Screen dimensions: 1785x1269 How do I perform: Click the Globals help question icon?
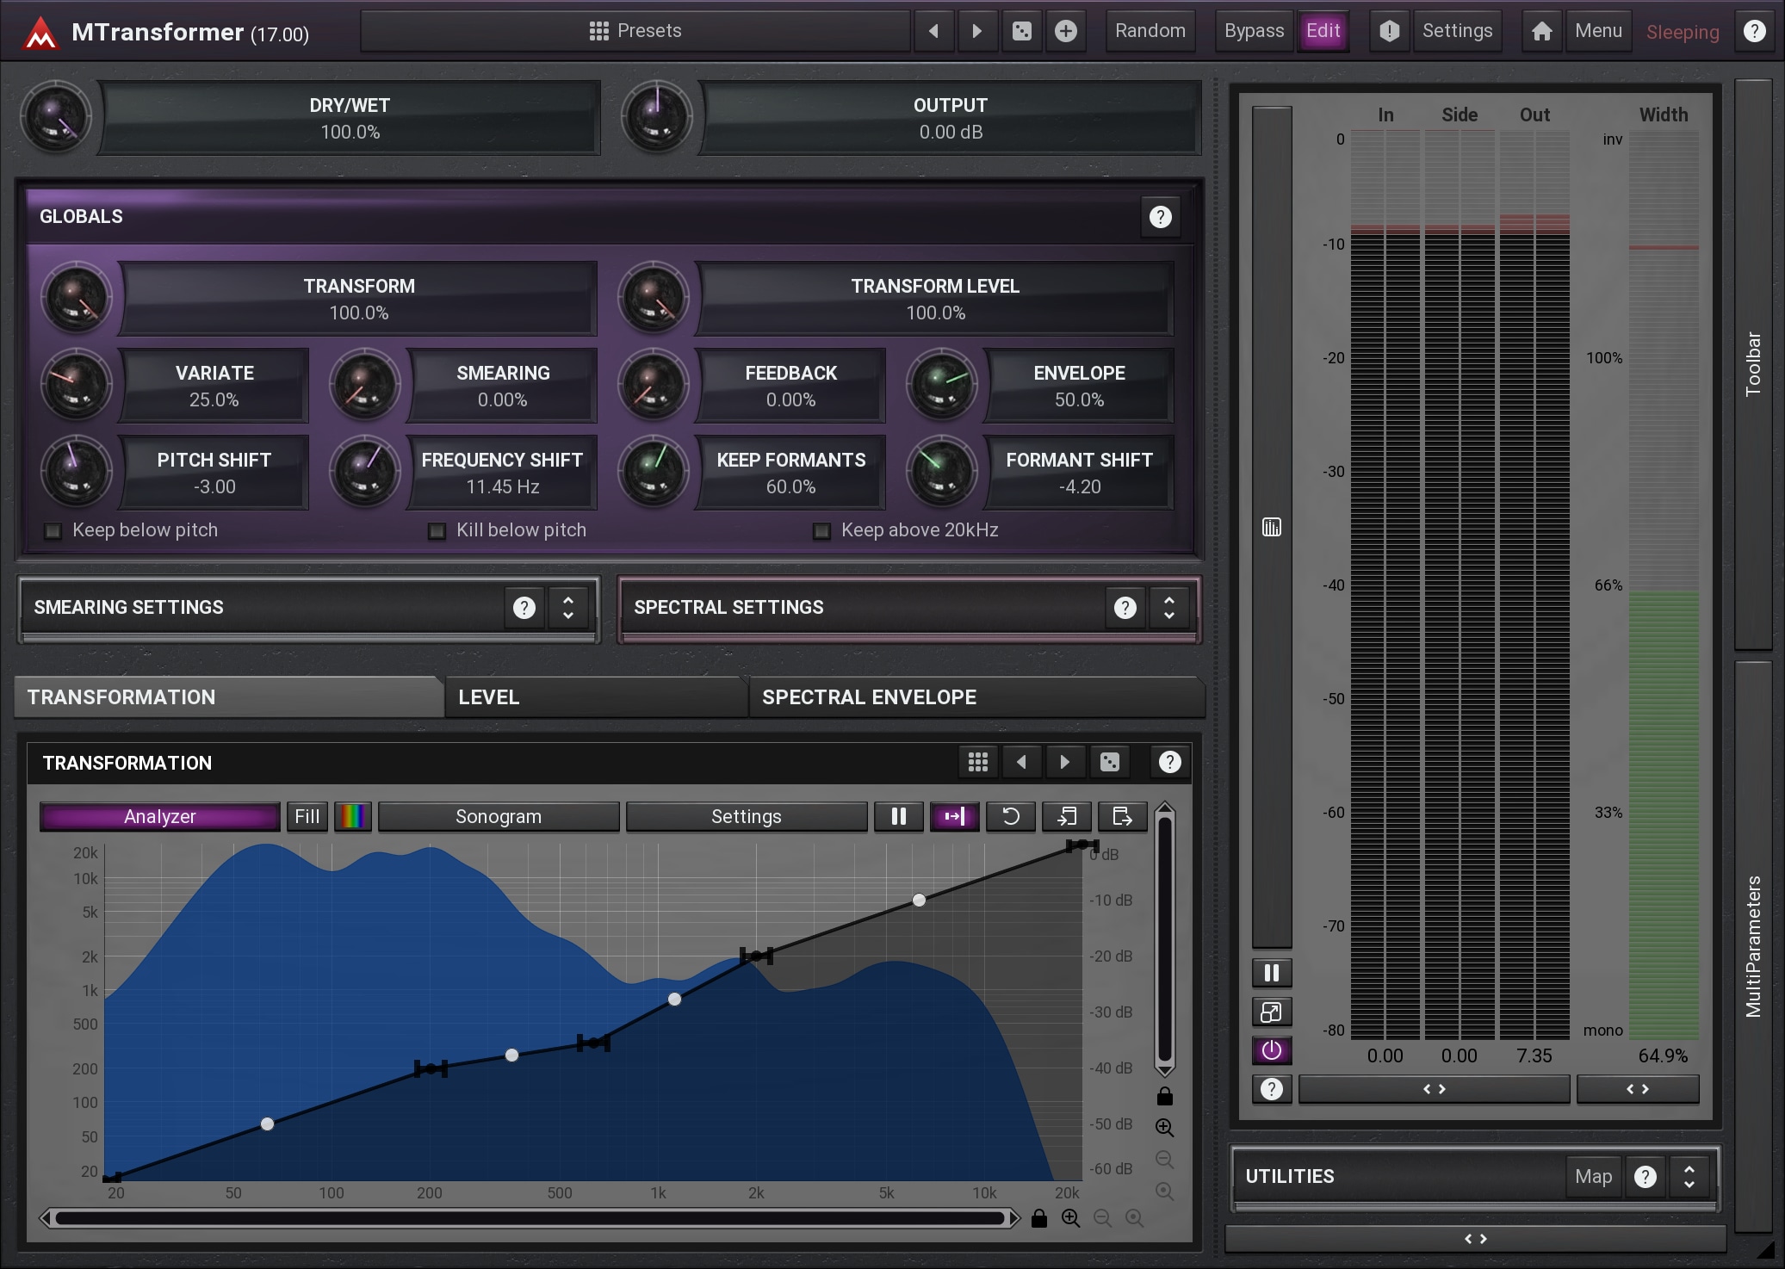(x=1160, y=217)
